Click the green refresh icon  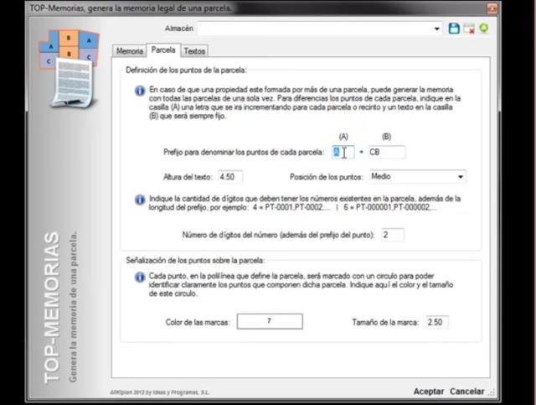[484, 28]
